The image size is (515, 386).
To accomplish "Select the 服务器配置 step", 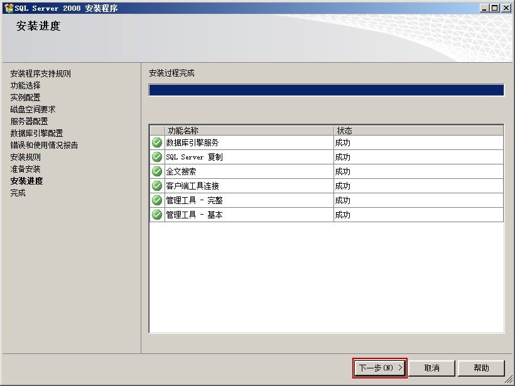I will (x=29, y=121).
